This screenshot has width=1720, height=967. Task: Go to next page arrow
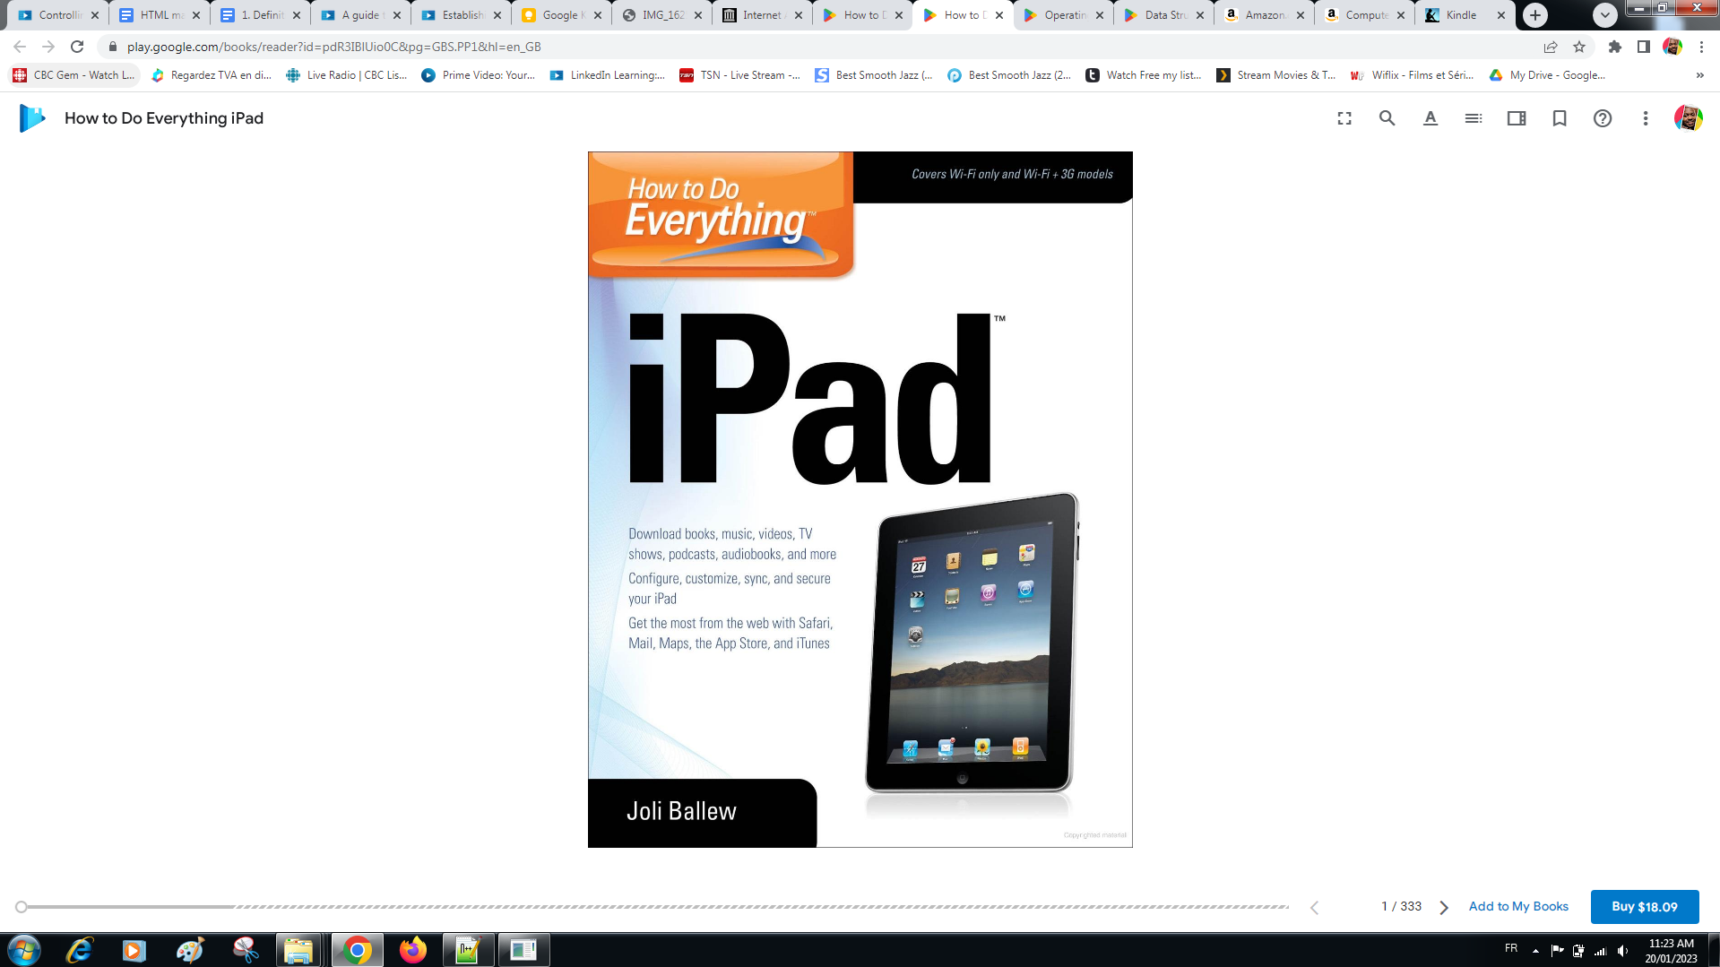point(1444,907)
